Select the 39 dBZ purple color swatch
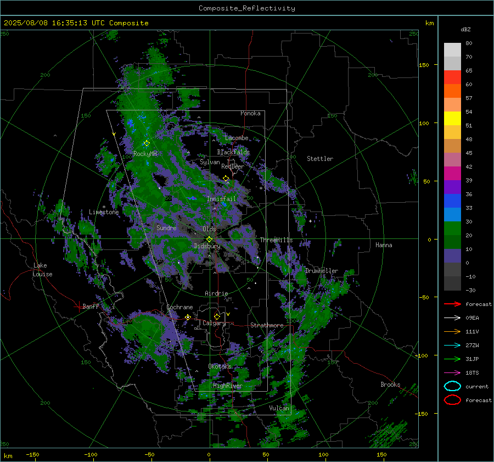494x462 pixels. coord(452,187)
